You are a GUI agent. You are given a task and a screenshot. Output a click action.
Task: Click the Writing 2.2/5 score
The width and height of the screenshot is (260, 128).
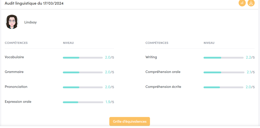(250, 57)
